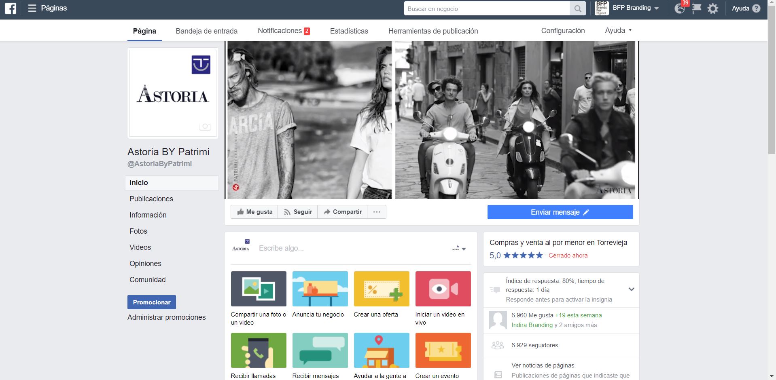Screen dimensions: 776x380
Task: Click the Crear una oferta tile
Action: 381,289
